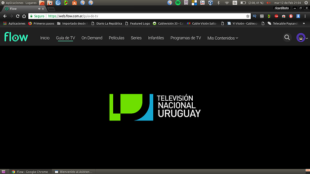Open the Programas de TV section
The width and height of the screenshot is (310, 174).
[x=186, y=38]
